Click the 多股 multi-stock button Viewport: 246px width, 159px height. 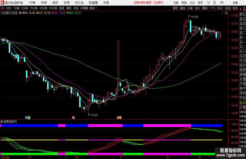coord(190,8)
